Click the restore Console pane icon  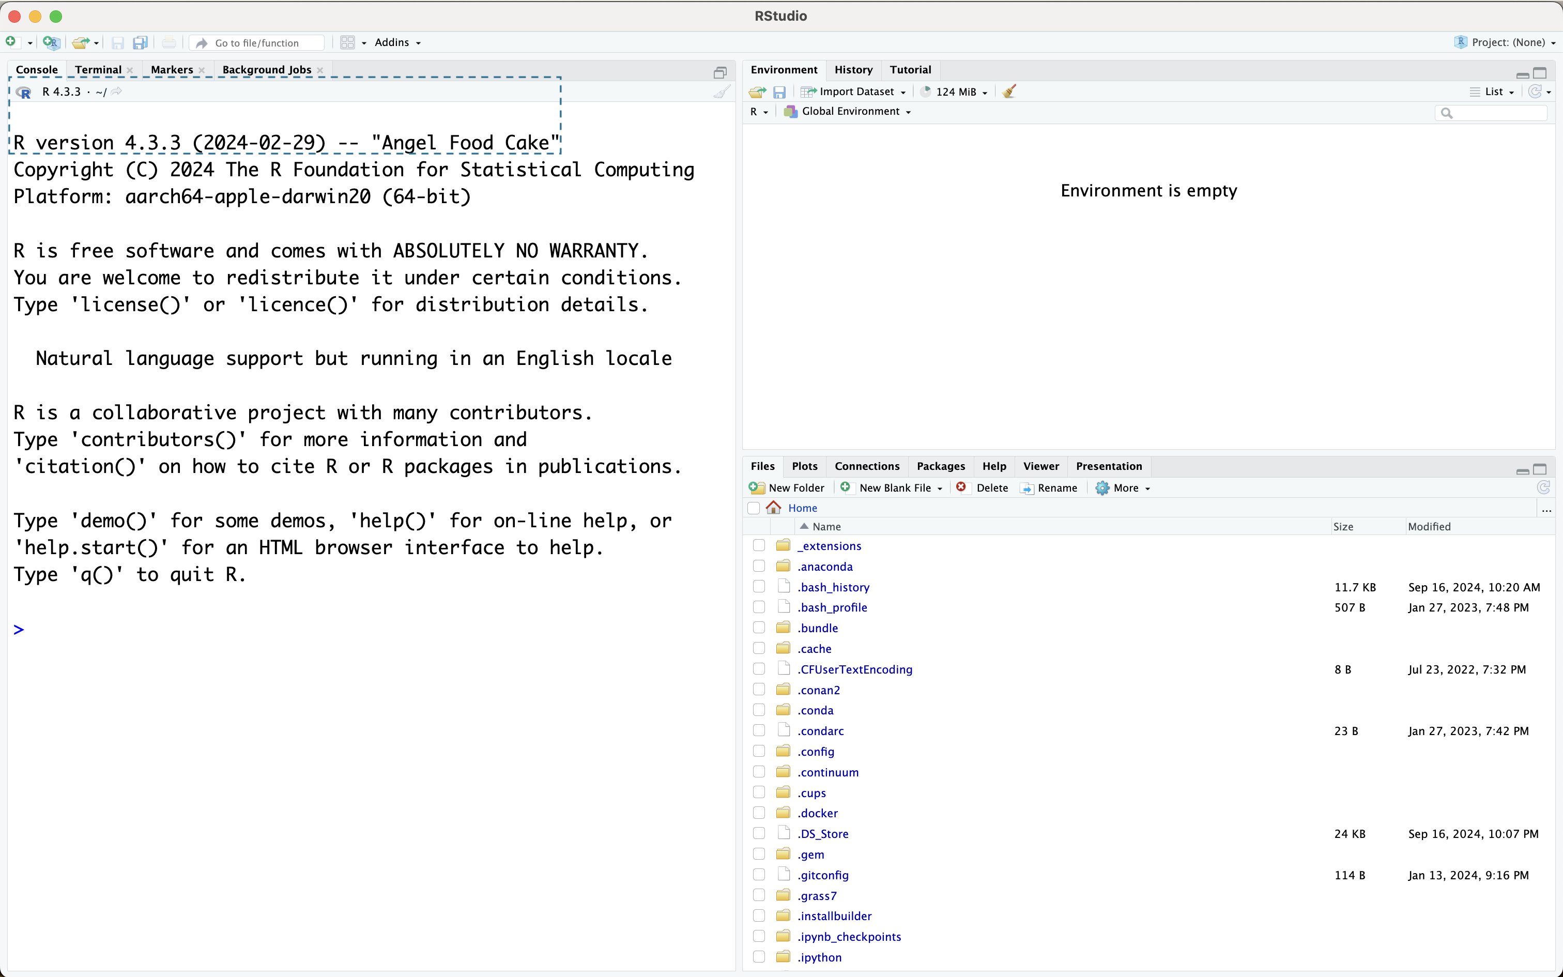tap(720, 72)
